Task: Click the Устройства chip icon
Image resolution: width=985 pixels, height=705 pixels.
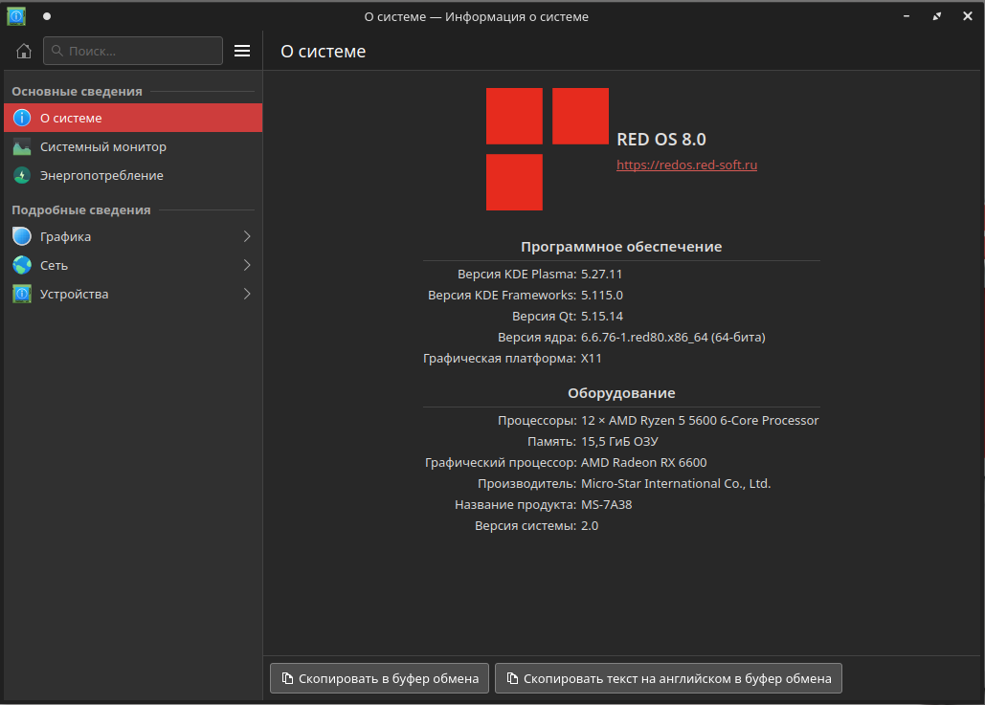Action: (22, 294)
